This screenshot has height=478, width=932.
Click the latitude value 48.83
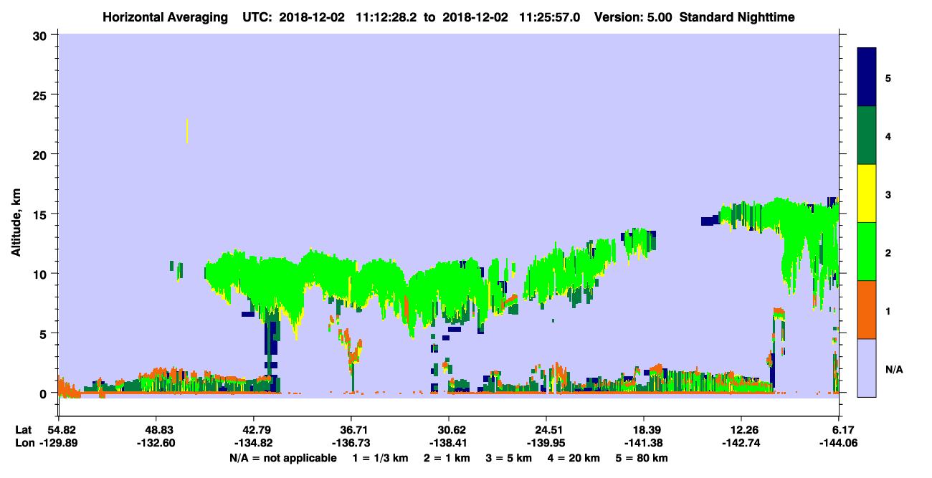(x=156, y=430)
